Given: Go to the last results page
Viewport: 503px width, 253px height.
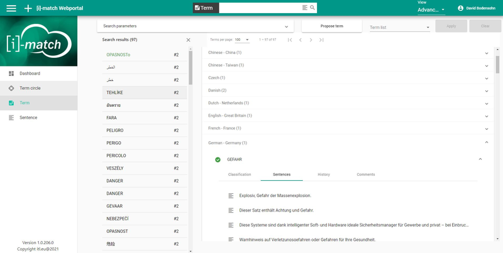Looking at the screenshot, I should point(321,40).
